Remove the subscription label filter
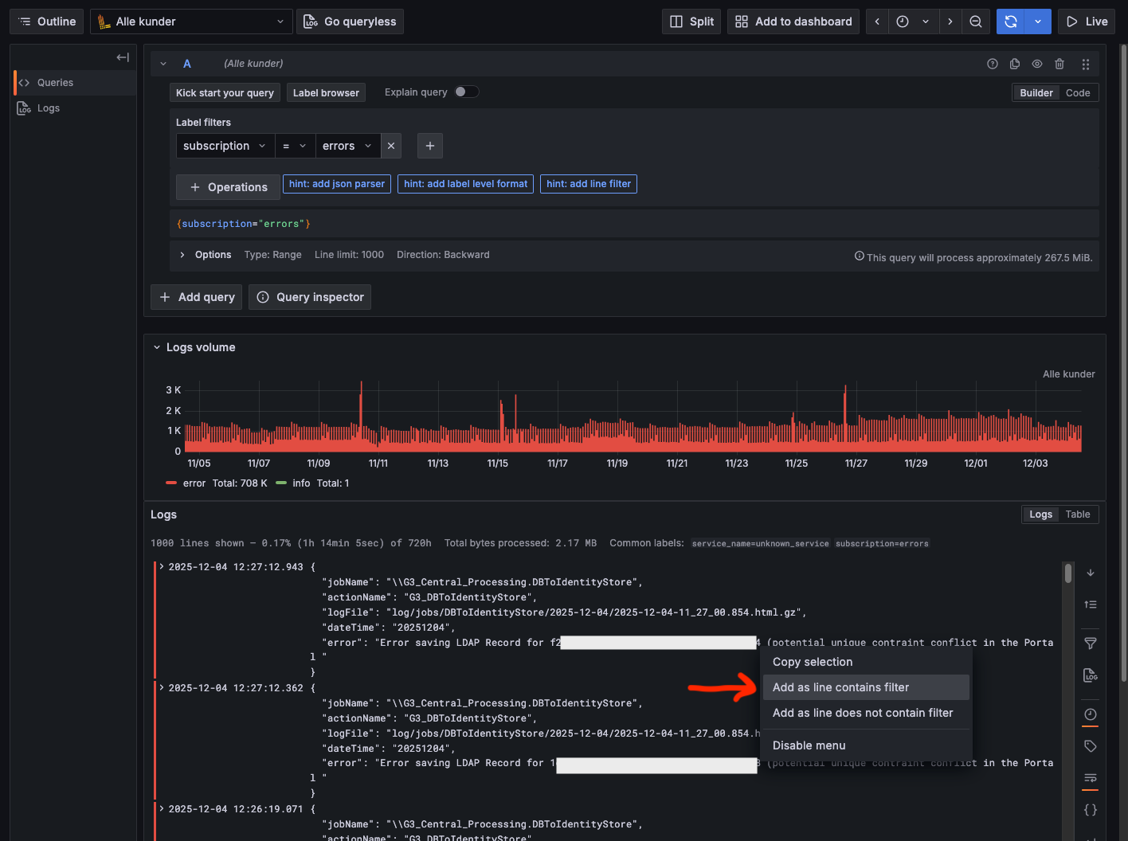The height and width of the screenshot is (841, 1128). (x=391, y=146)
